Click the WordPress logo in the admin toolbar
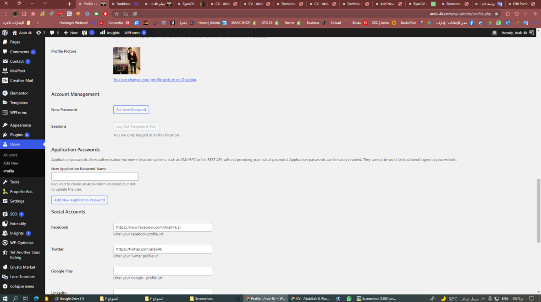This screenshot has width=541, height=302. 5,32
